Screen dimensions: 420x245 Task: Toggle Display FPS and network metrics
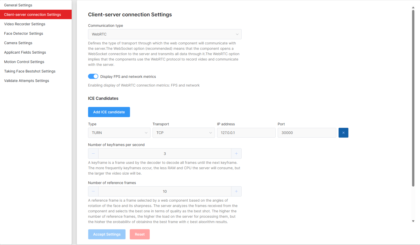[93, 77]
